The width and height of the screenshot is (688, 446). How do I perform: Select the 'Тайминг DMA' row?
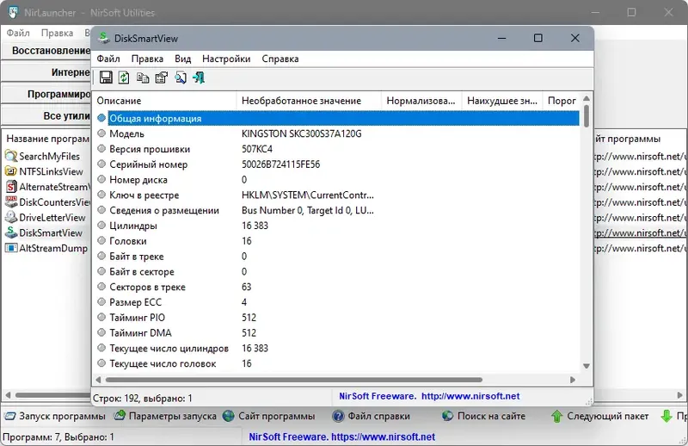pyautogui.click(x=337, y=332)
